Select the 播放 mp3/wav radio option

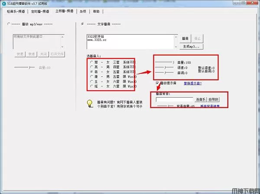click(x=9, y=24)
